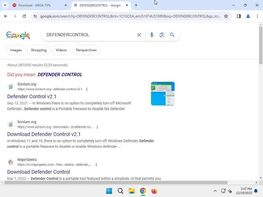Click the MajorGeeks site name
Image resolution: width=263 pixels, height=197 pixels.
(x=27, y=160)
